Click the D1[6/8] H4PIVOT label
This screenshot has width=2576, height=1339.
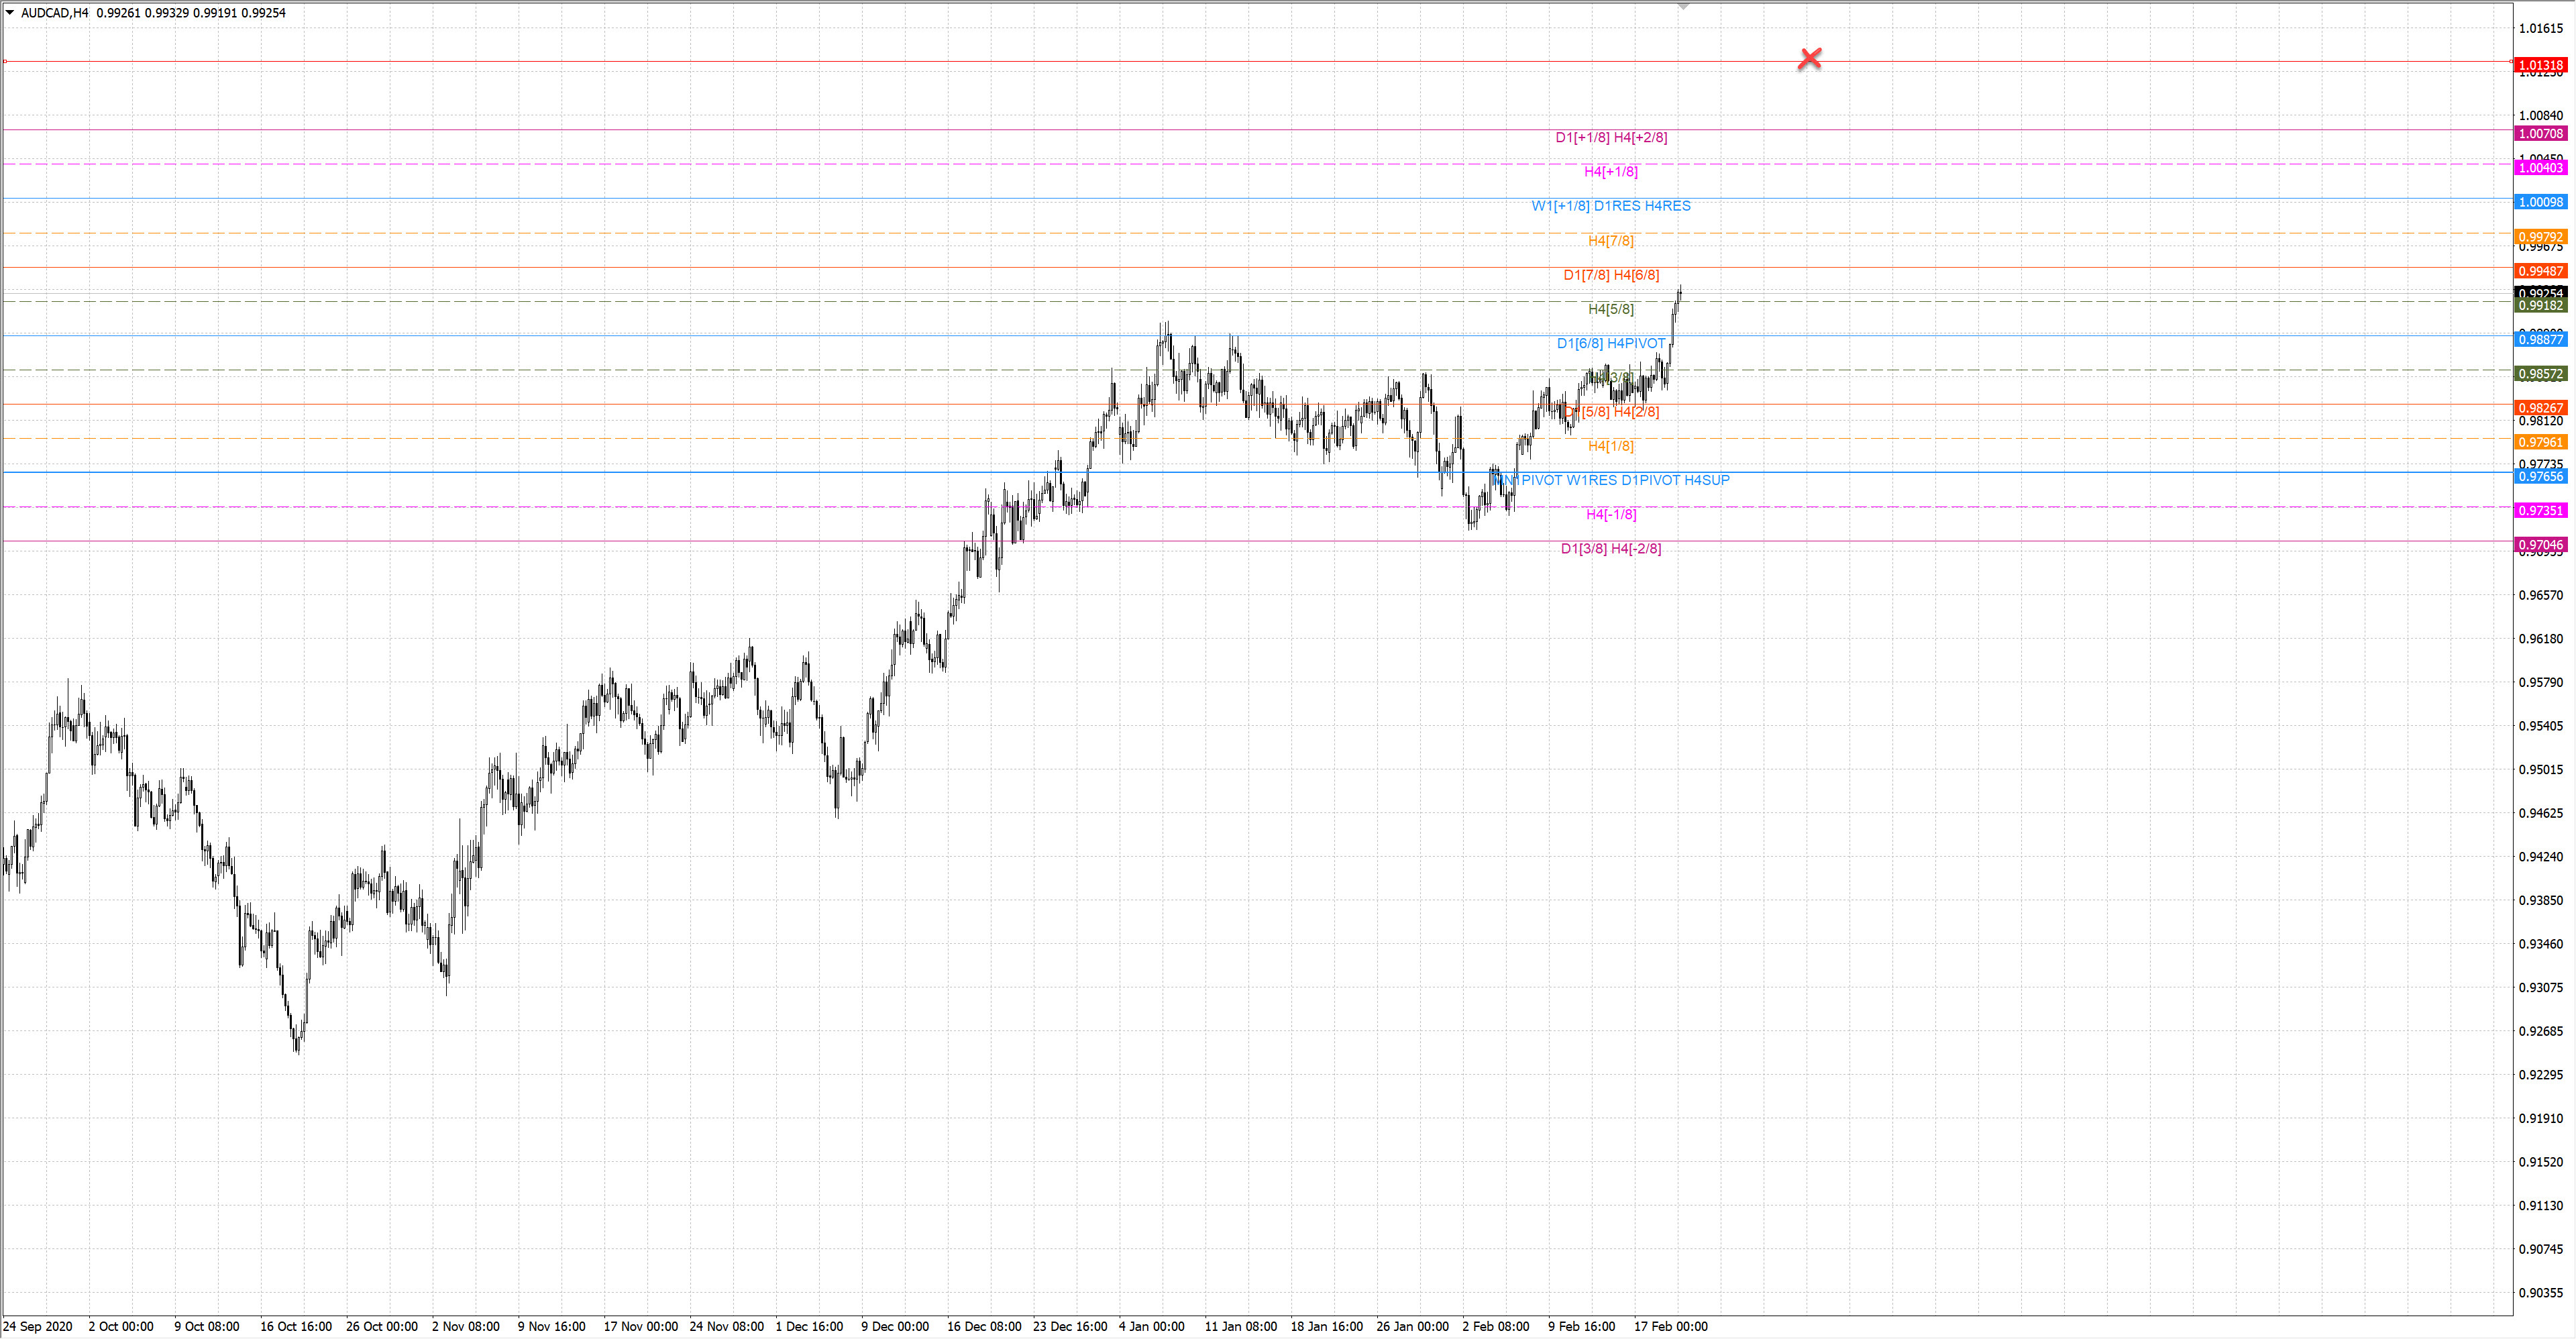(1610, 343)
